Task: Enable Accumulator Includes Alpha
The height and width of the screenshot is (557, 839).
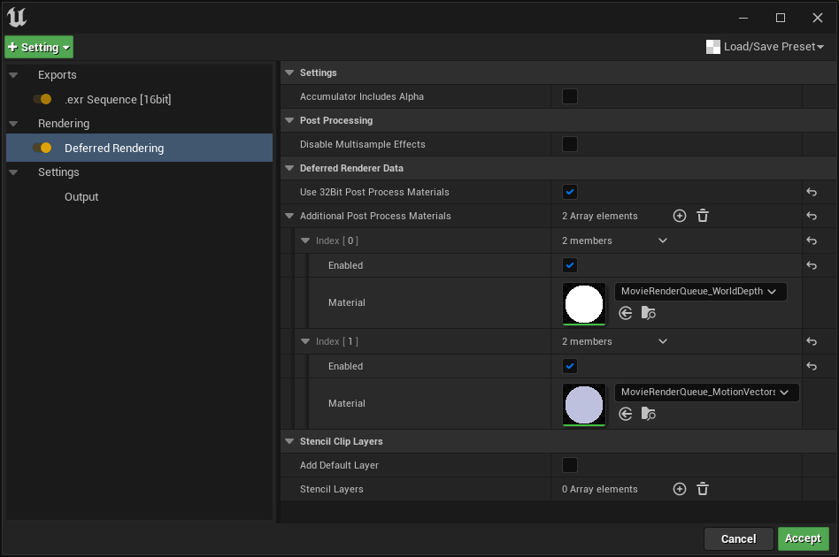Action: click(x=569, y=96)
